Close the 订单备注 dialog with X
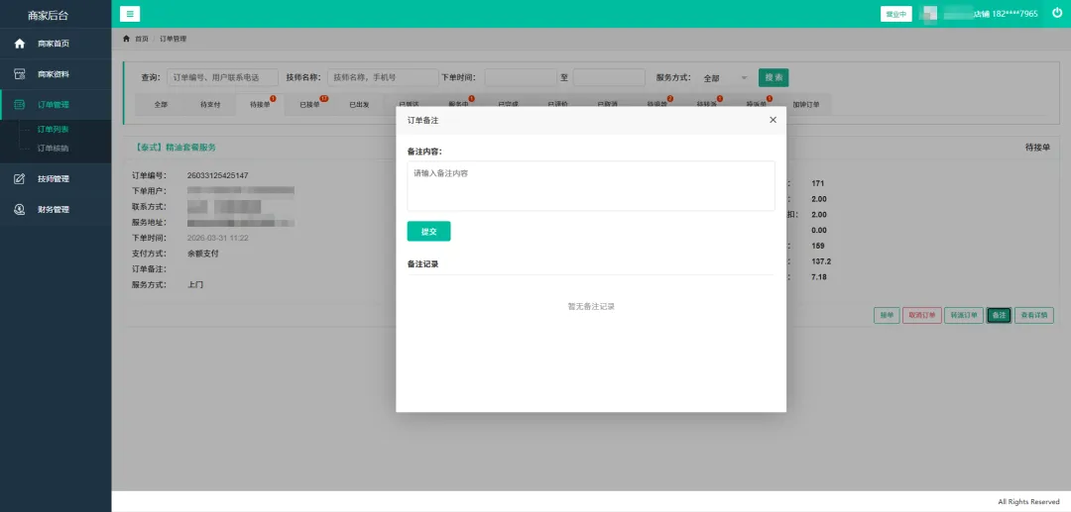1071x512 pixels. click(x=773, y=120)
